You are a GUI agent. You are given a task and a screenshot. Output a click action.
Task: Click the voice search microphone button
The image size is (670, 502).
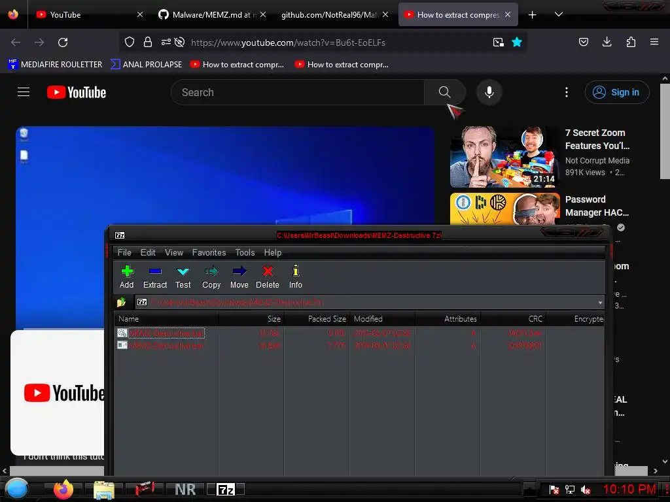click(x=489, y=92)
